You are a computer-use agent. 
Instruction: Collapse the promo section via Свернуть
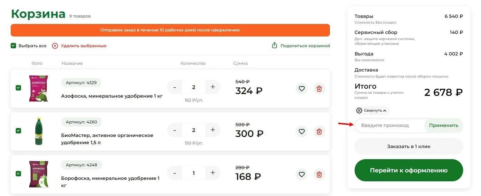pyautogui.click(x=372, y=111)
